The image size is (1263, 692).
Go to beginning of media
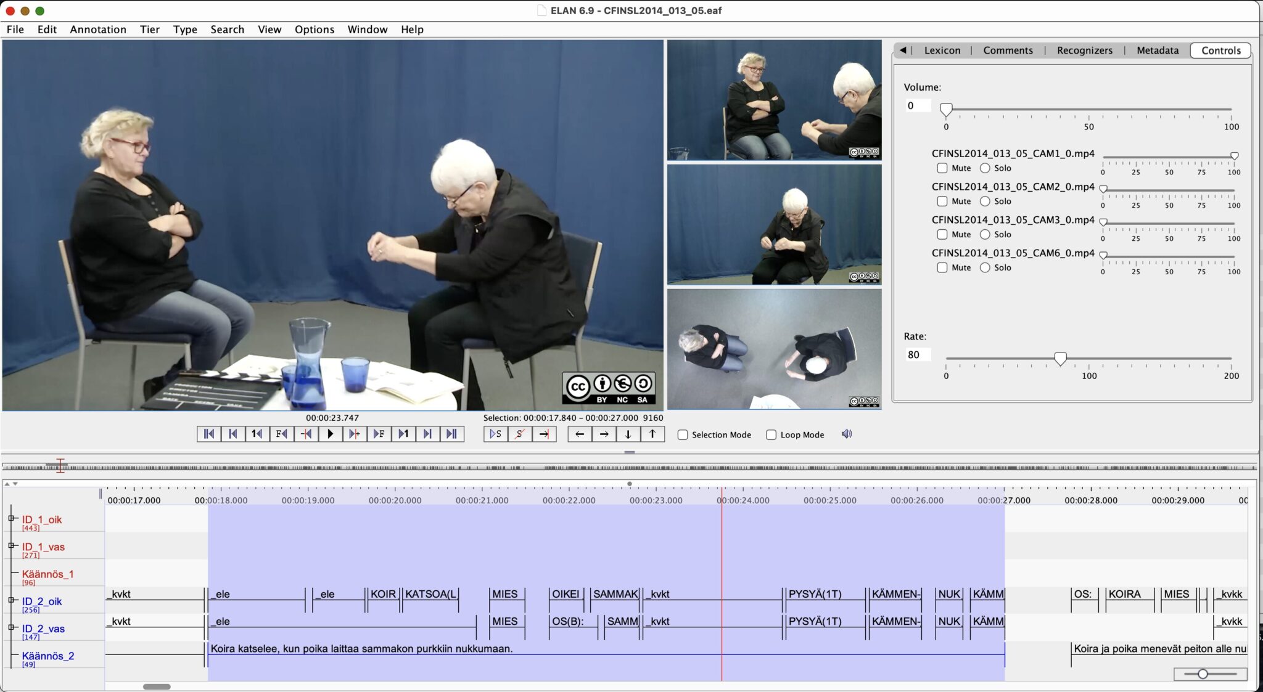pyautogui.click(x=209, y=434)
